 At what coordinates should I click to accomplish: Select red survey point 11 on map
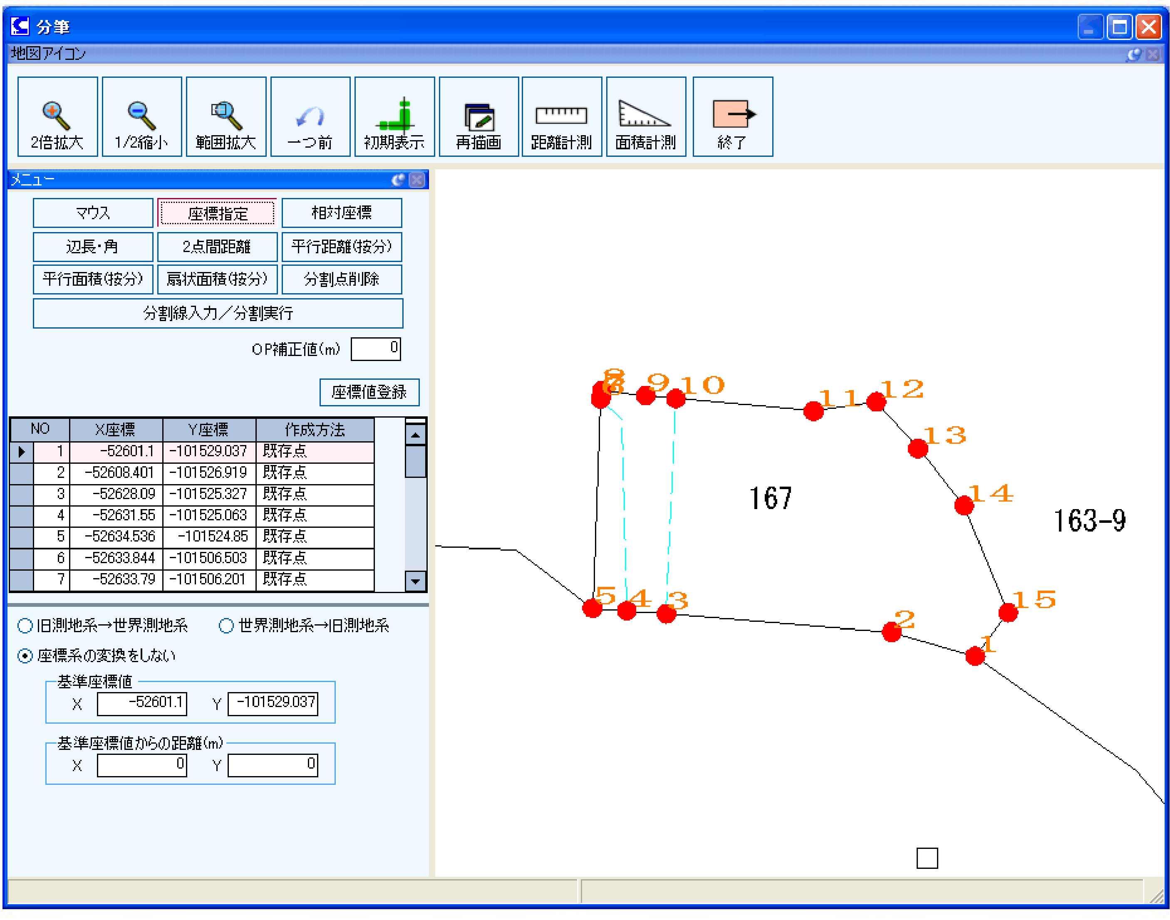(x=813, y=411)
